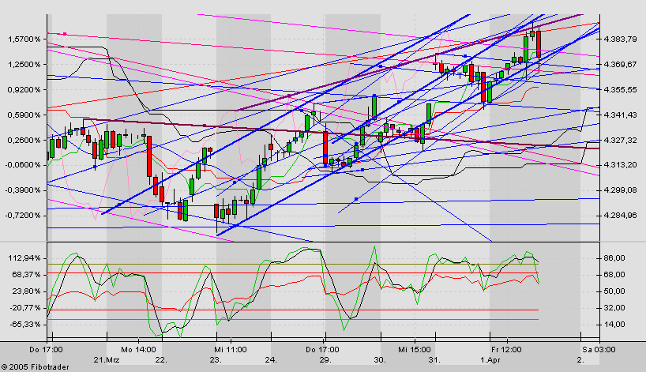Click the 23,80% oscillator axis label
This screenshot has width=646, height=372.
[x=25, y=291]
